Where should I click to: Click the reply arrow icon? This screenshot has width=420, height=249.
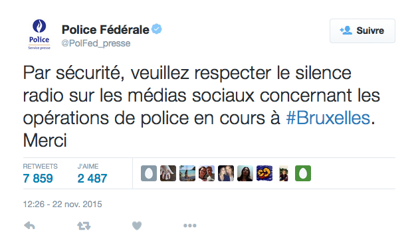[29, 226]
